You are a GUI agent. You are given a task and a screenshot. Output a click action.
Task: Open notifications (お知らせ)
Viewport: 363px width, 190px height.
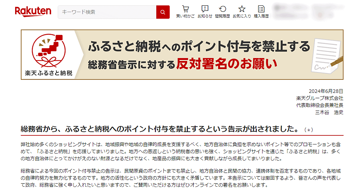[205, 12]
